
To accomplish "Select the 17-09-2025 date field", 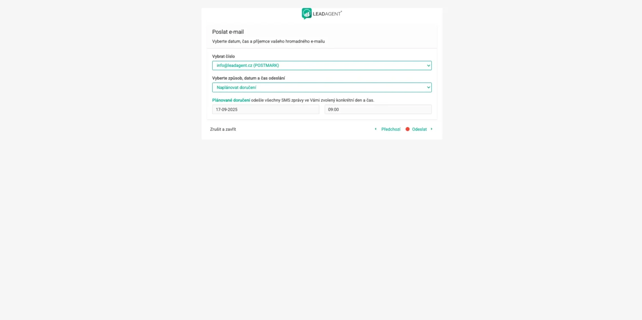I will [x=266, y=109].
